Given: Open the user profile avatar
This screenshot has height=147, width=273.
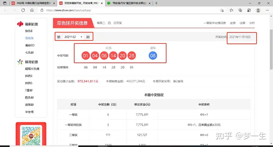Looking at the screenshot, I should [x=258, y=10].
